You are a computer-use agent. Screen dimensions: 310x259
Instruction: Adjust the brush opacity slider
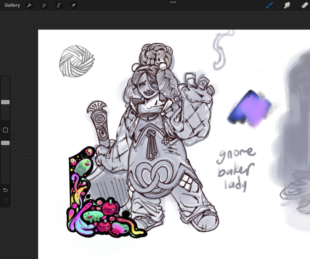click(5, 143)
